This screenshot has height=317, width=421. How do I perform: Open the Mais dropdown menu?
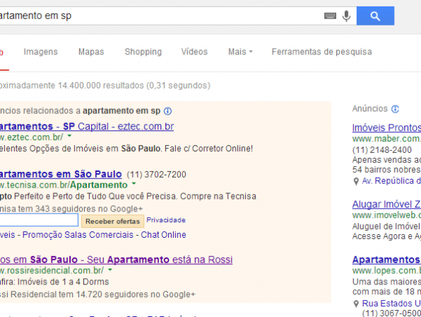pos(240,52)
